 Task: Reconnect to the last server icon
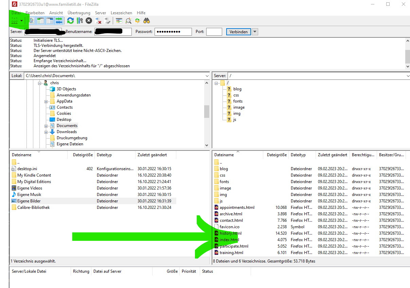point(107,21)
